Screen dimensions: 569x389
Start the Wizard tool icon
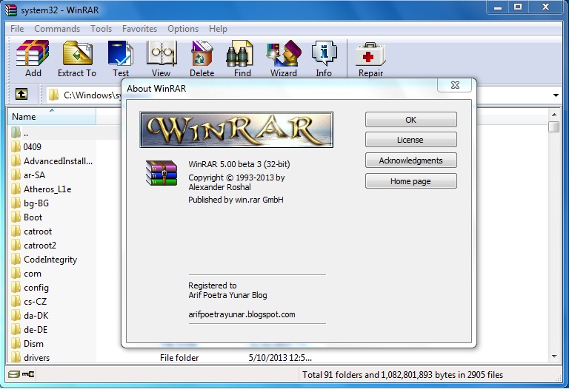(x=284, y=58)
